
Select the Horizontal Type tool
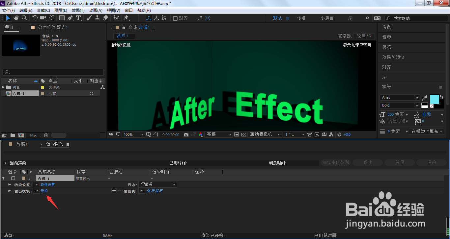click(x=79, y=18)
